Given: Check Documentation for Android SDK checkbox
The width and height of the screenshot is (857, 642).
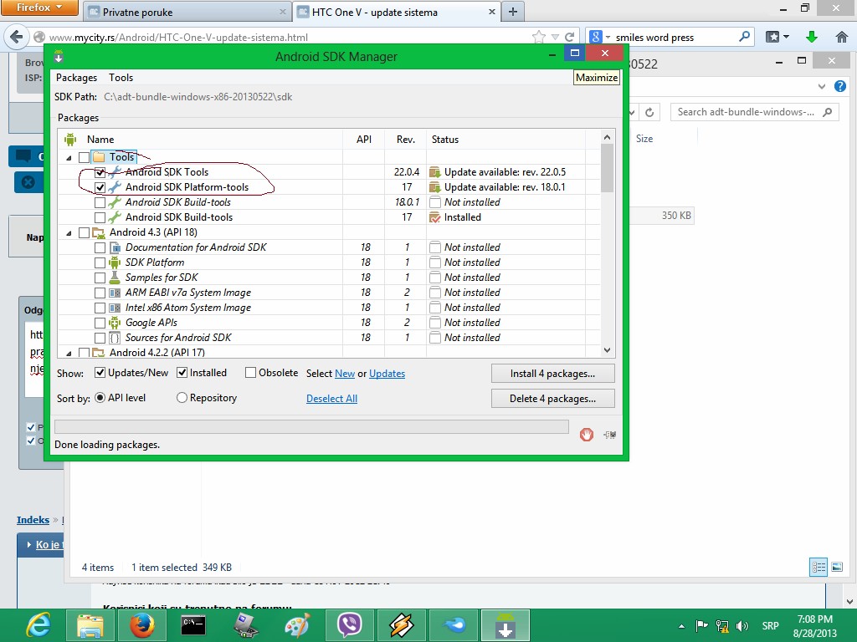Looking at the screenshot, I should pyautogui.click(x=100, y=247).
